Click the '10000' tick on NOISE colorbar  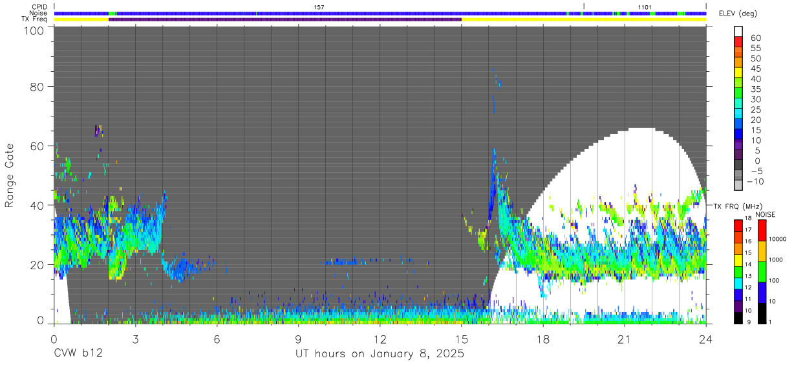pos(778,240)
